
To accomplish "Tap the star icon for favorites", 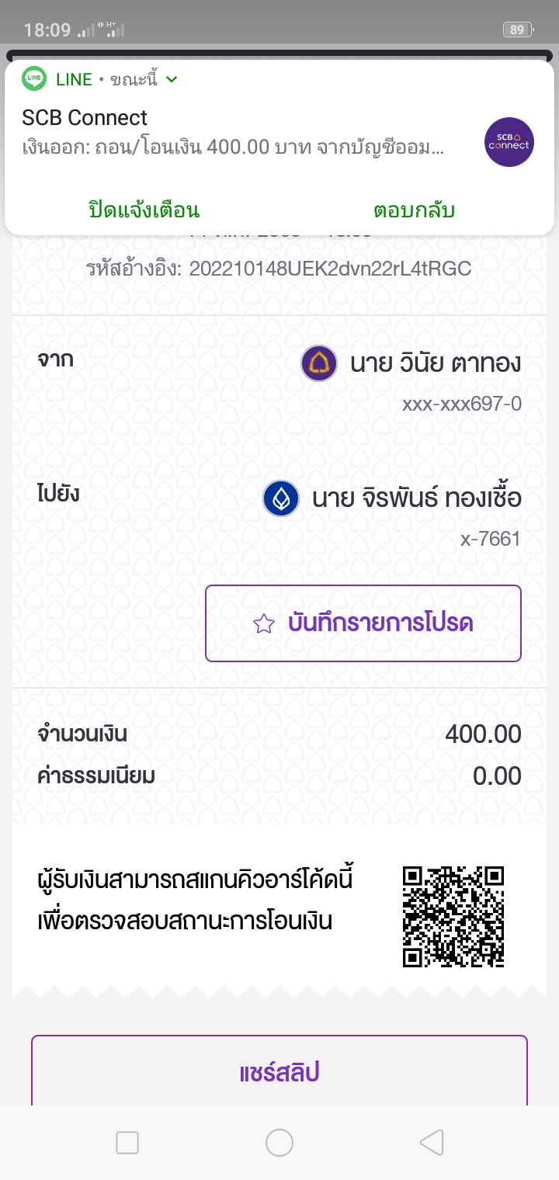I will pyautogui.click(x=264, y=623).
